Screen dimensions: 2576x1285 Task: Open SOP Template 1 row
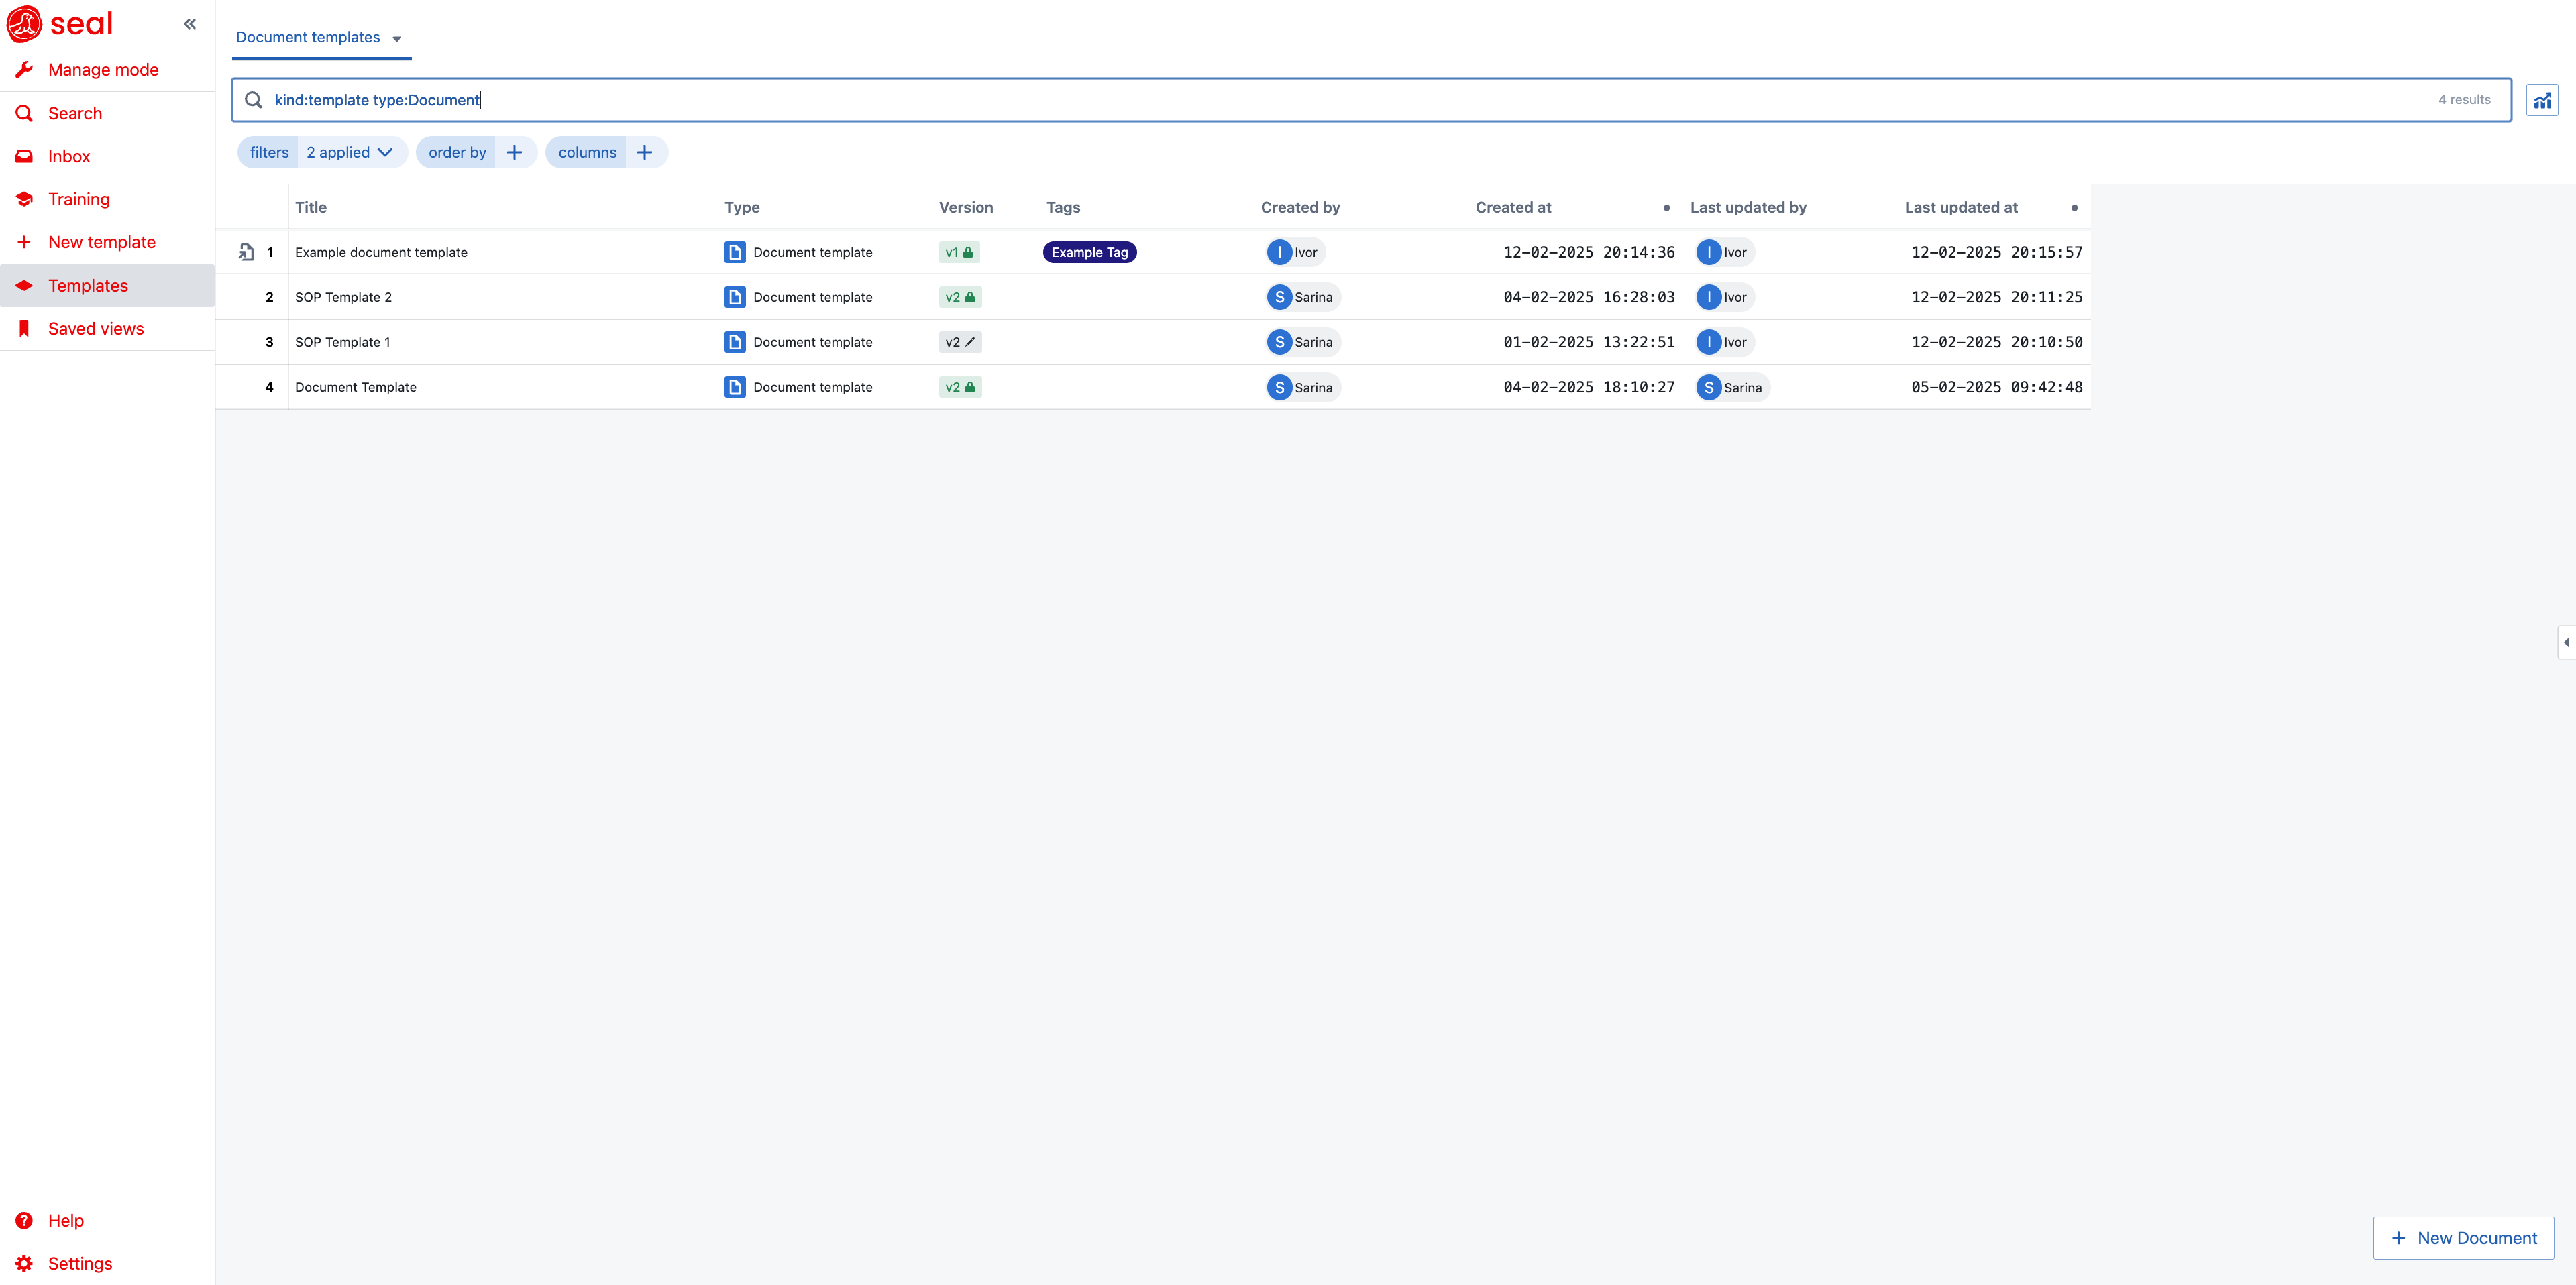point(342,342)
